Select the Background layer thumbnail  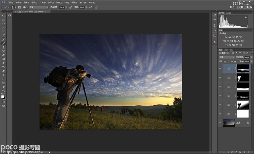tap(229, 123)
